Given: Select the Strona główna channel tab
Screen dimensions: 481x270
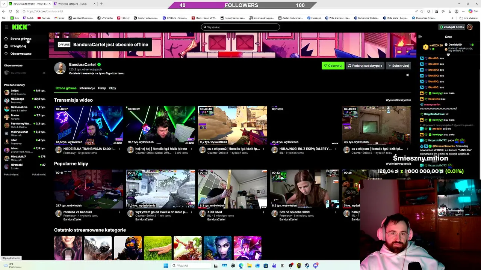Looking at the screenshot, I should [x=66, y=88].
